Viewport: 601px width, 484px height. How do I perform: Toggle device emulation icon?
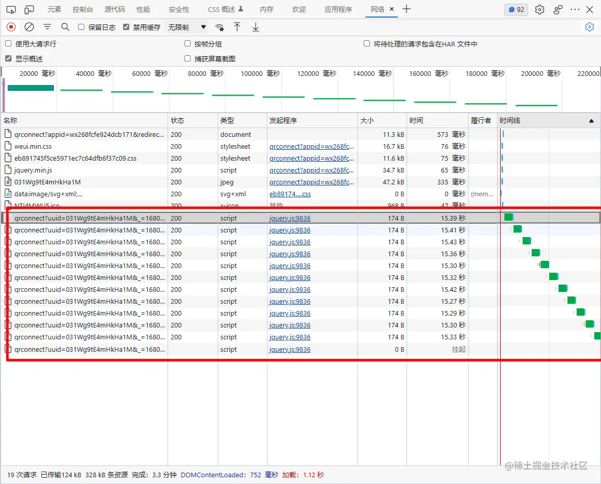(x=29, y=9)
